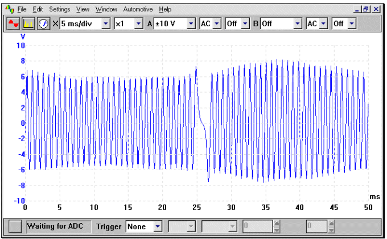Screen dimensions: 387x239
Task: Open the x1 zoom multiplier dropdown
Action: click(x=137, y=24)
